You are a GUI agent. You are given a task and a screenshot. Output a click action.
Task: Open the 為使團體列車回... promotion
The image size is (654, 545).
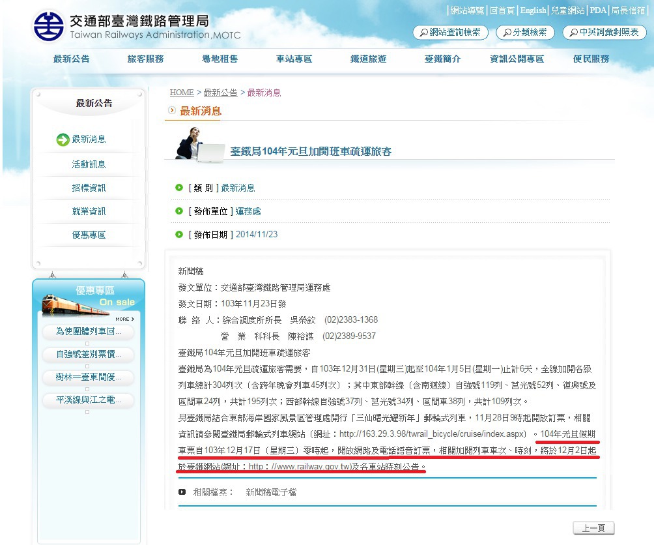[x=89, y=331]
